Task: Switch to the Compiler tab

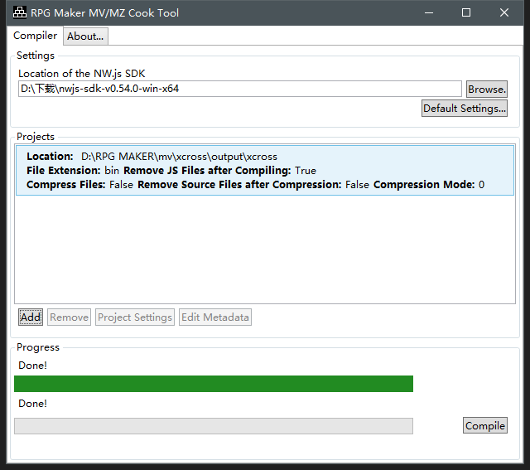Action: click(x=35, y=36)
